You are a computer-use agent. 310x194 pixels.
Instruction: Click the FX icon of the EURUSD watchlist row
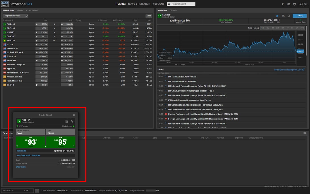click(x=5, y=24)
